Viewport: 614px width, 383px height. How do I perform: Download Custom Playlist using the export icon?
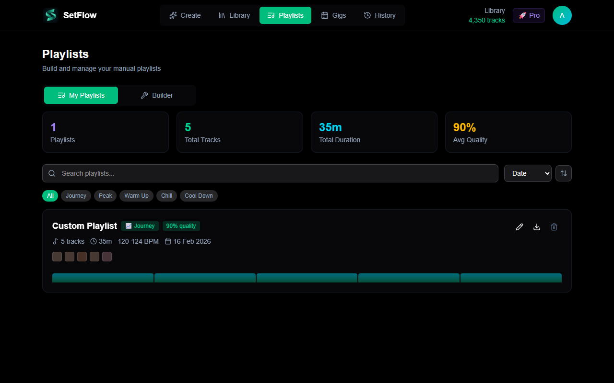[x=537, y=226]
